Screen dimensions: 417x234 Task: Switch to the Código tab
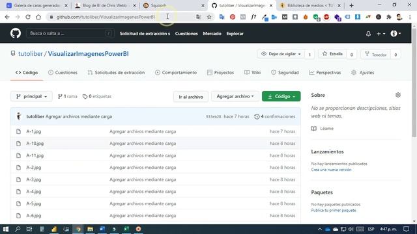tap(27, 72)
